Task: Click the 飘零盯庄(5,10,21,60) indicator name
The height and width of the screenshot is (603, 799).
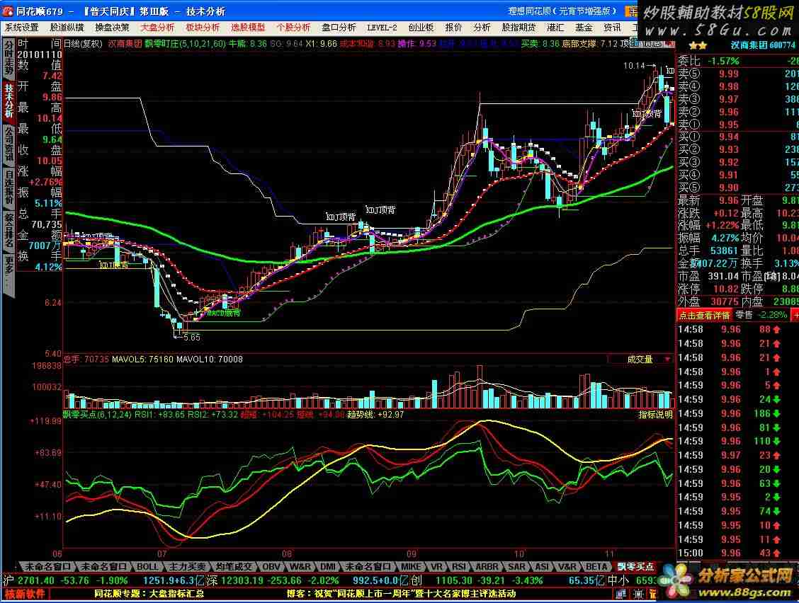Action: (x=185, y=44)
